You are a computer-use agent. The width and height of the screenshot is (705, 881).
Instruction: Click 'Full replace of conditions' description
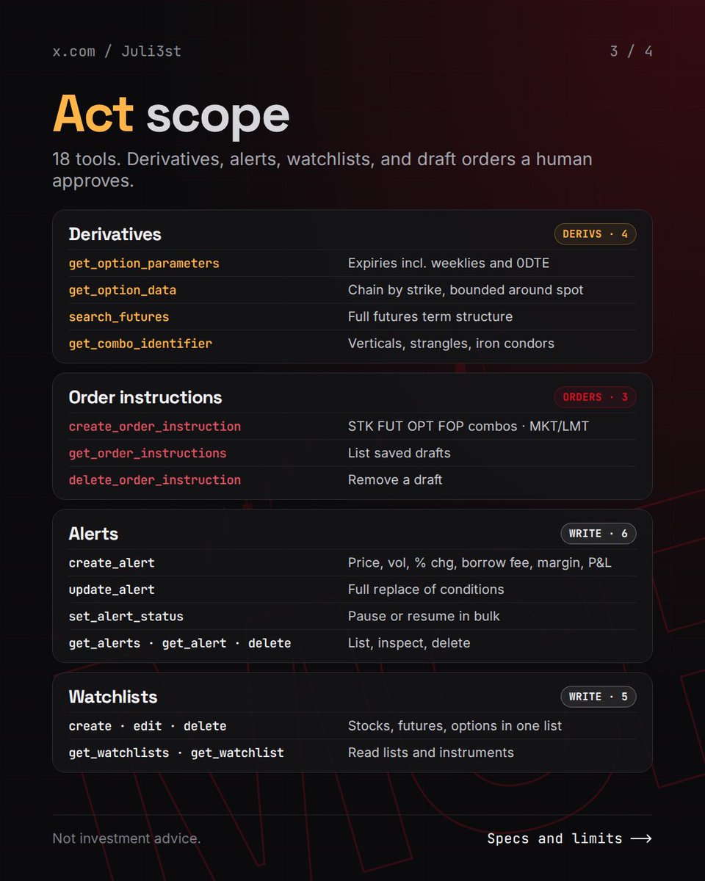(426, 589)
